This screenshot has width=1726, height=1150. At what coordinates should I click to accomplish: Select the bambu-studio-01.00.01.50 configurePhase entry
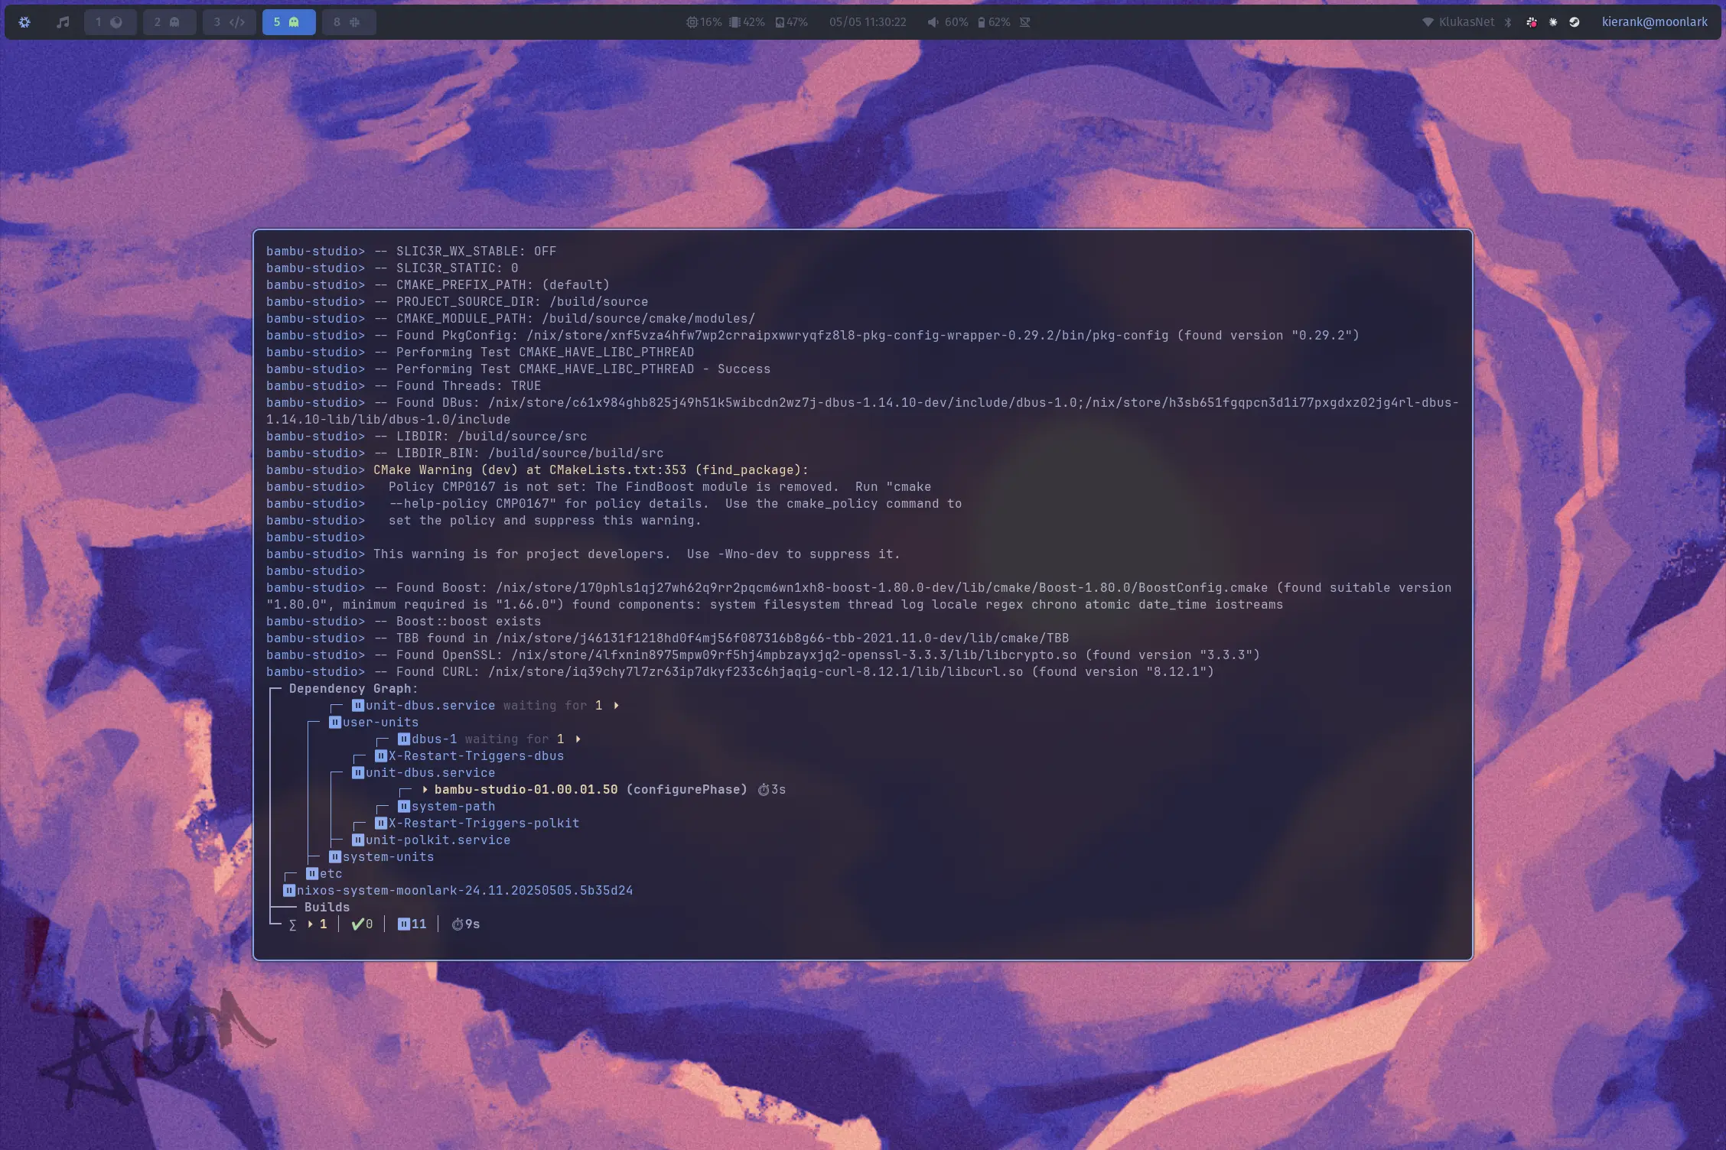pos(526,789)
